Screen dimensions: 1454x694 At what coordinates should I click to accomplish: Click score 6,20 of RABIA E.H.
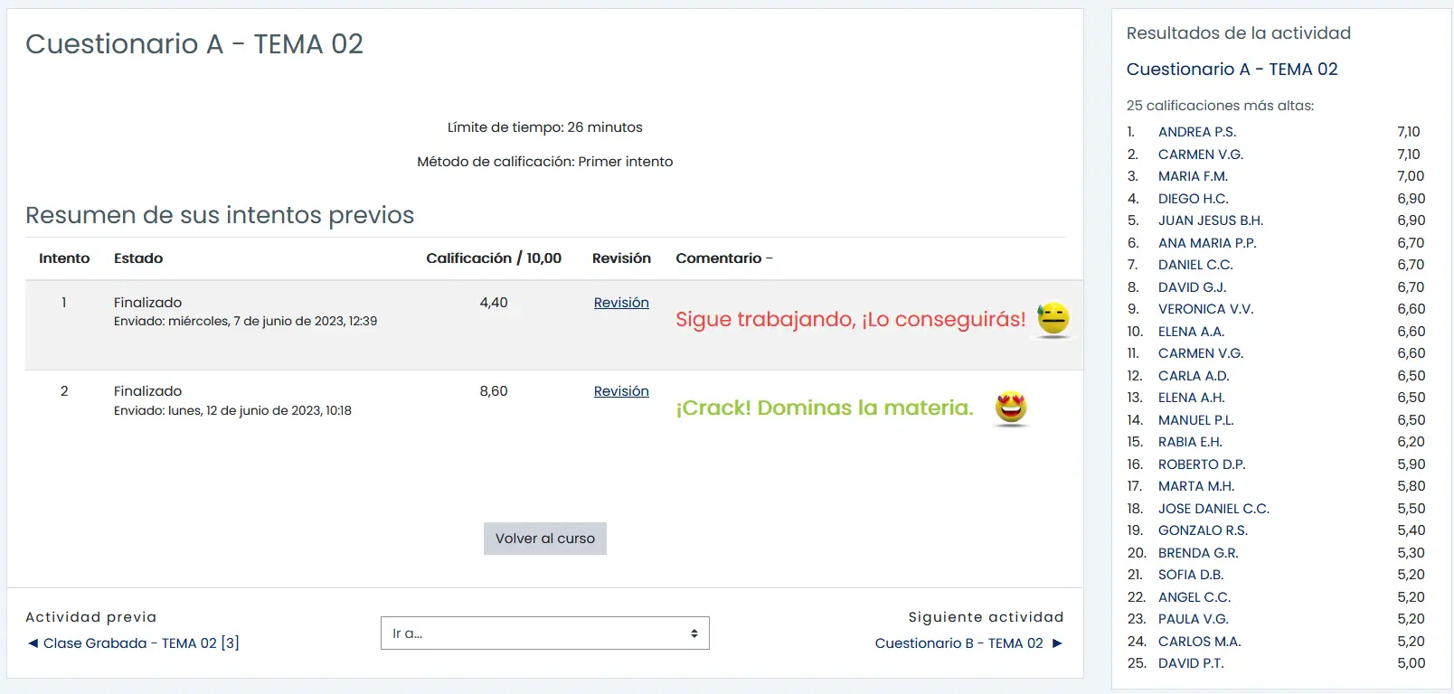1411,442
